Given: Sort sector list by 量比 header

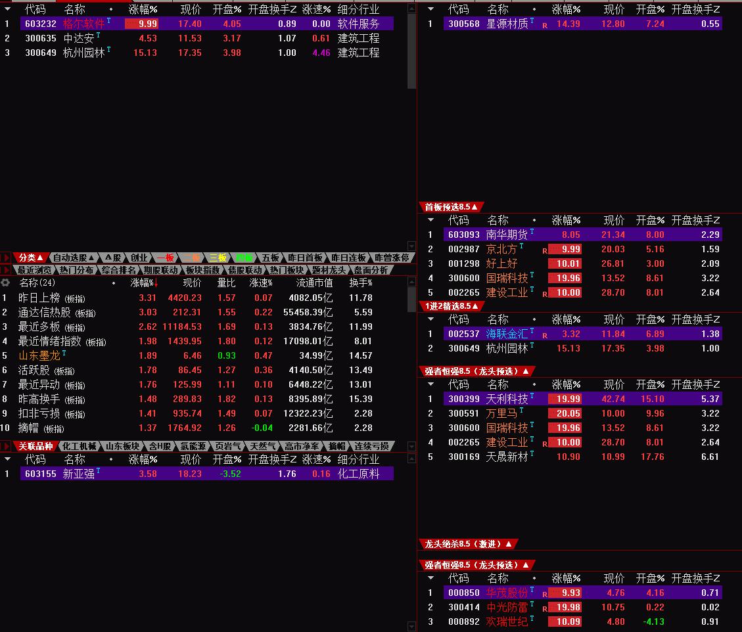Looking at the screenshot, I should point(226,283).
